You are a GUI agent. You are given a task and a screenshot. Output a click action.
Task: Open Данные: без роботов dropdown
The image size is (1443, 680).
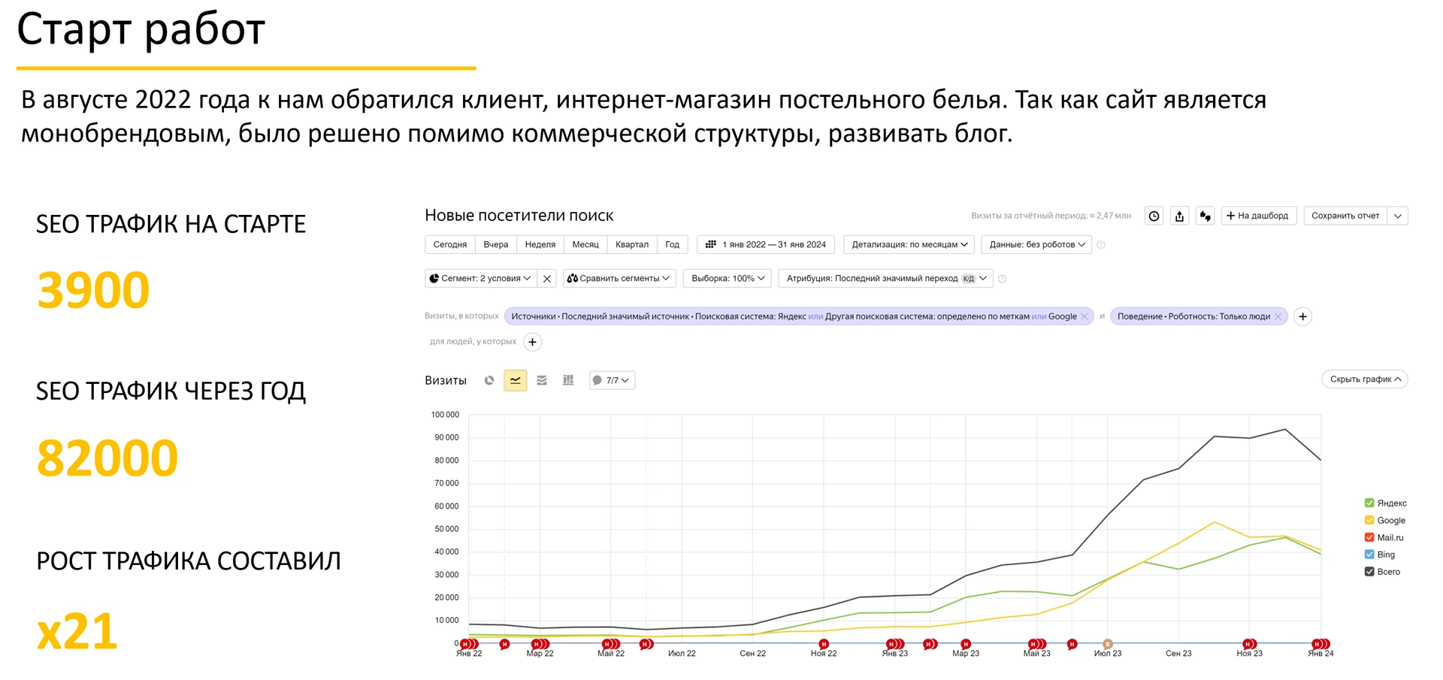click(1036, 245)
